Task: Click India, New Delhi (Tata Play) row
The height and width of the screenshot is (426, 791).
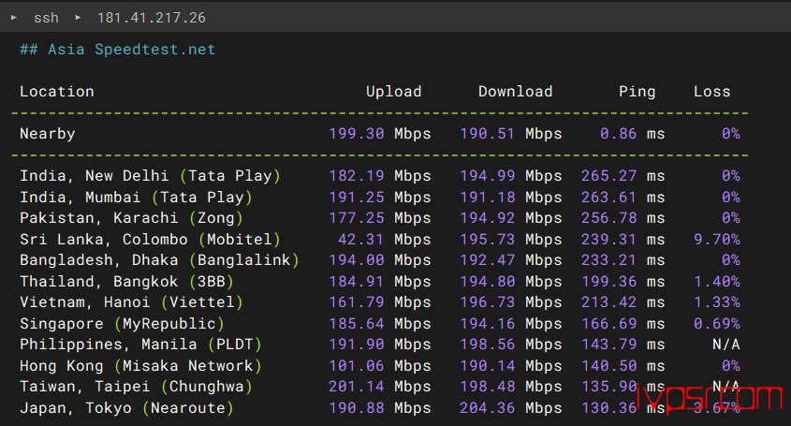Action: pyautogui.click(x=380, y=176)
